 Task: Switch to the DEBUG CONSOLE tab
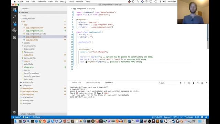pyautogui.click(x=93, y=83)
